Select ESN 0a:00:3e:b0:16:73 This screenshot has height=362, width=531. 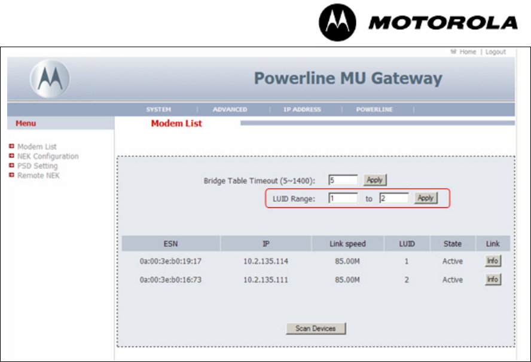170,280
